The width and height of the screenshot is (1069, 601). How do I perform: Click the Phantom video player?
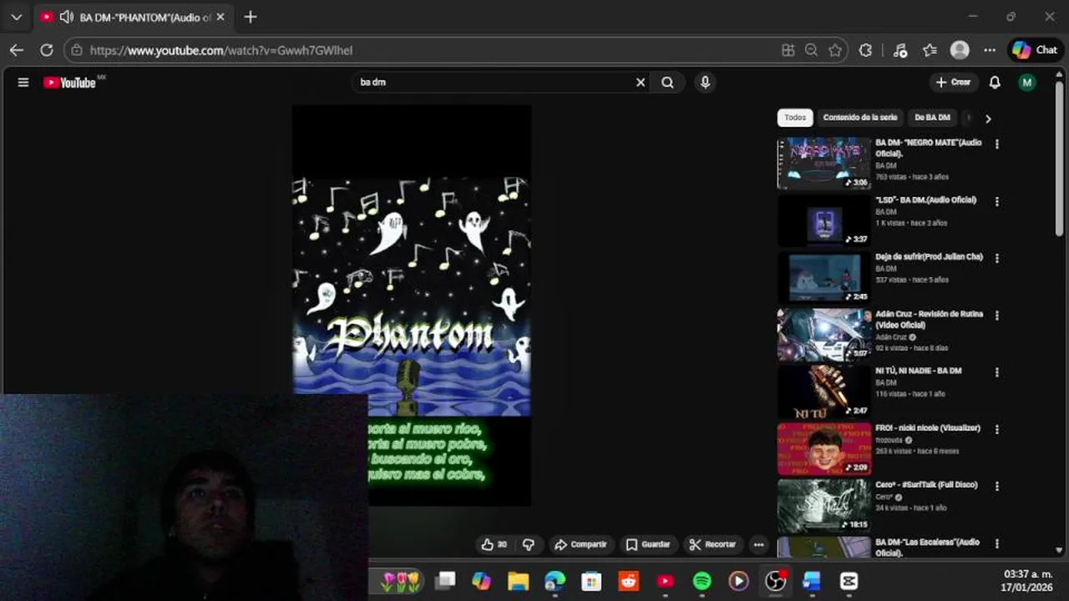411,305
